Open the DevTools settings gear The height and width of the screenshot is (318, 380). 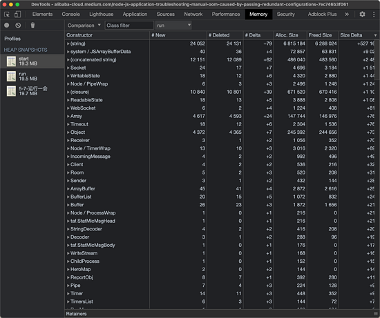(362, 14)
